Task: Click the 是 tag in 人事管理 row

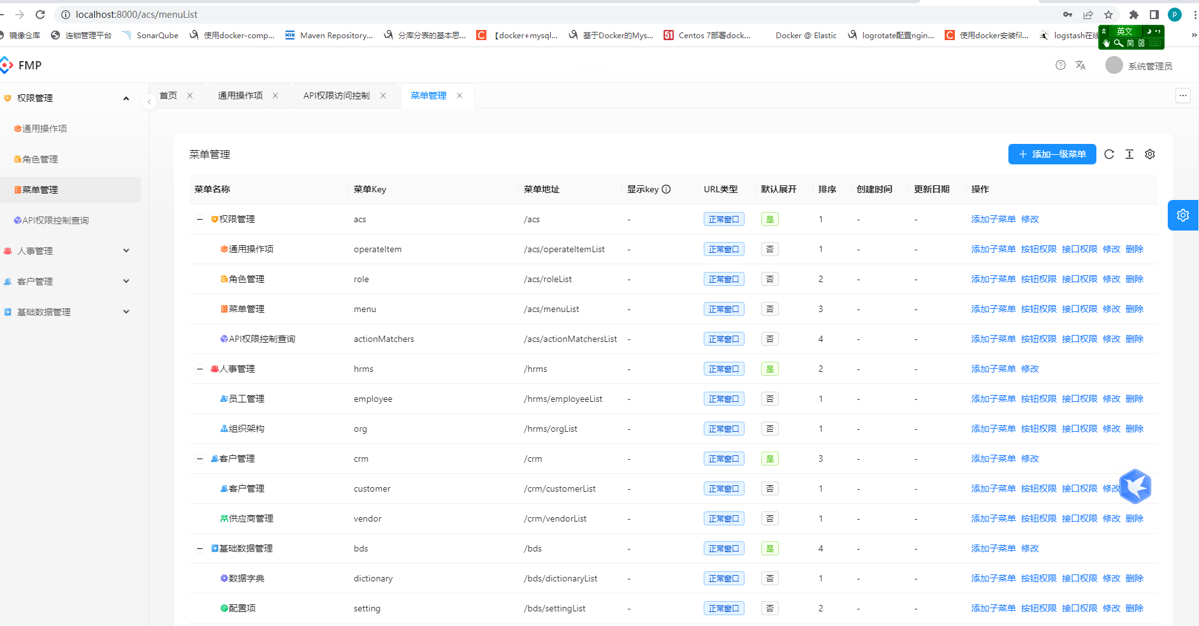Action: (x=770, y=369)
